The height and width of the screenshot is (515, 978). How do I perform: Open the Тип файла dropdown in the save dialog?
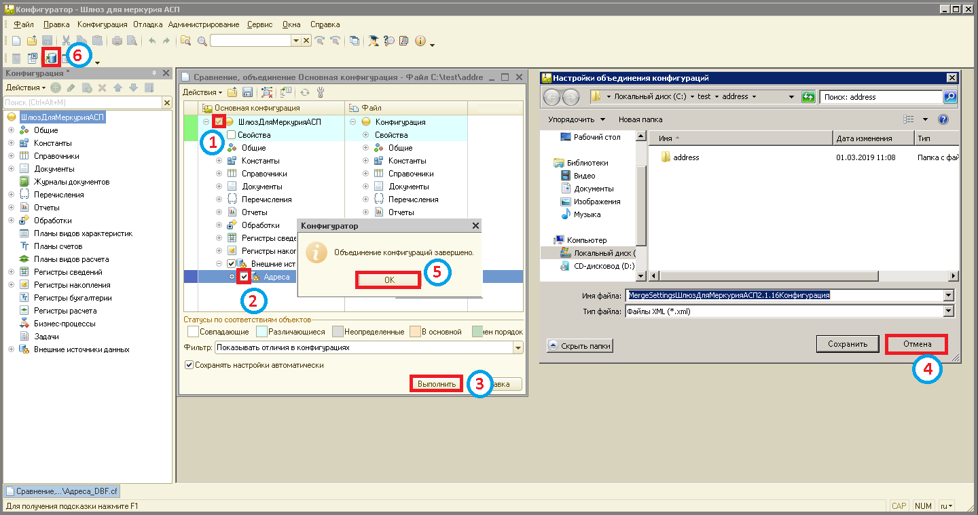pyautogui.click(x=949, y=311)
